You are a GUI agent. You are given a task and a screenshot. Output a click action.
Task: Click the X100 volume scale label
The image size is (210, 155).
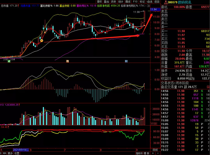pyautogui.click(x=154, y=124)
